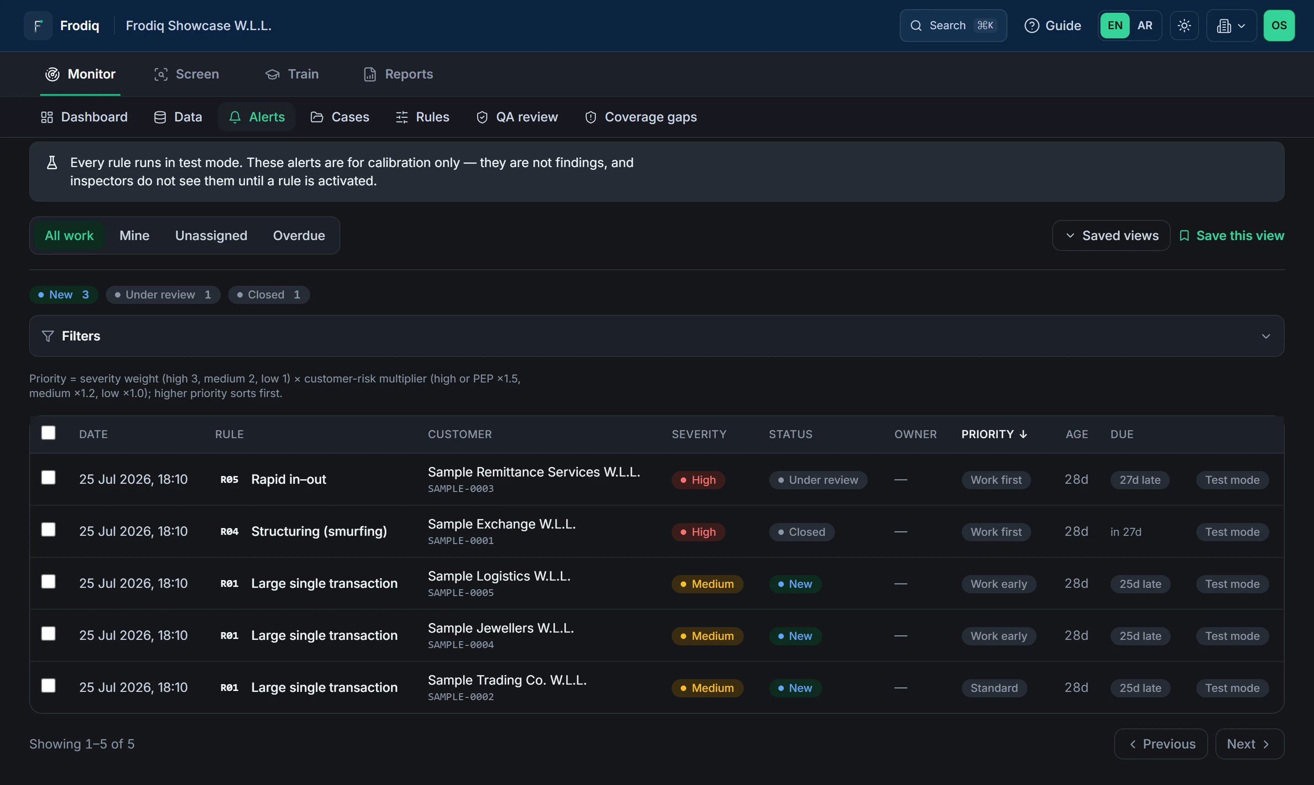Open Sample Jewellers W.L.L. customer
1314x785 pixels.
tap(500, 628)
